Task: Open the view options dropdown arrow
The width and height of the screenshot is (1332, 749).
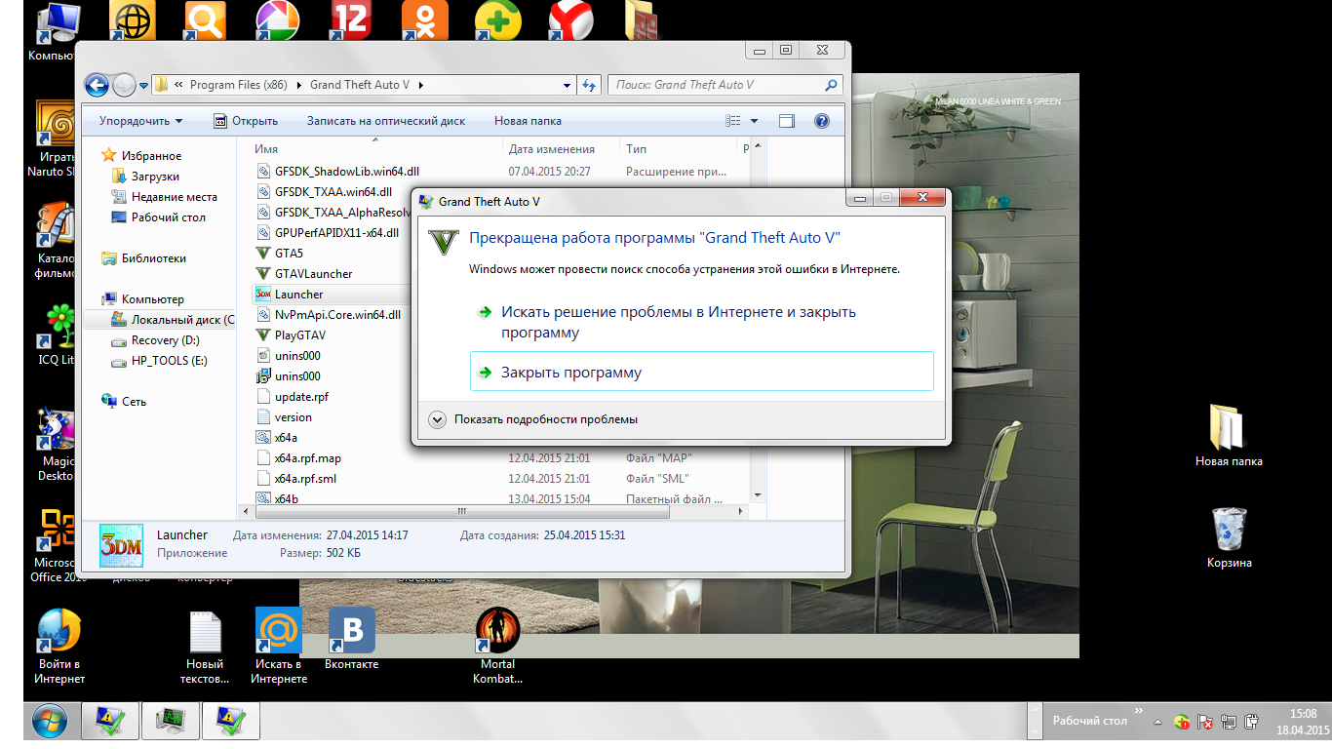Action: click(x=754, y=122)
